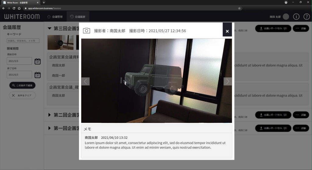Click 南国一郎 in the participant list
Image resolution: width=312 pixels, height=170 pixels.
point(58,75)
